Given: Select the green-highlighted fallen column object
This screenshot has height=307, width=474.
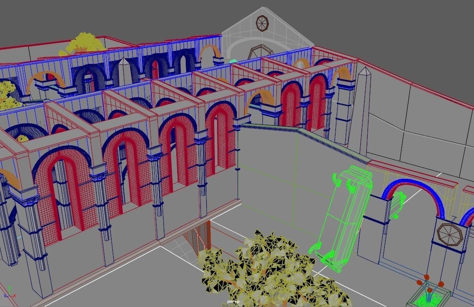Looking at the screenshot, I should [x=341, y=219].
